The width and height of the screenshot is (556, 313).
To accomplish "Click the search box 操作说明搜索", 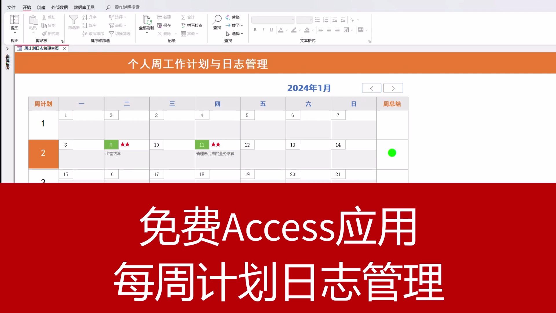I will tap(127, 7).
